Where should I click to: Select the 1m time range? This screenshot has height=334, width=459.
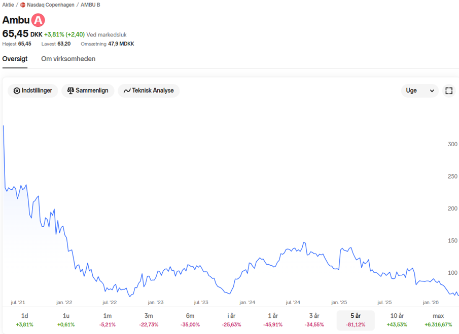108,320
